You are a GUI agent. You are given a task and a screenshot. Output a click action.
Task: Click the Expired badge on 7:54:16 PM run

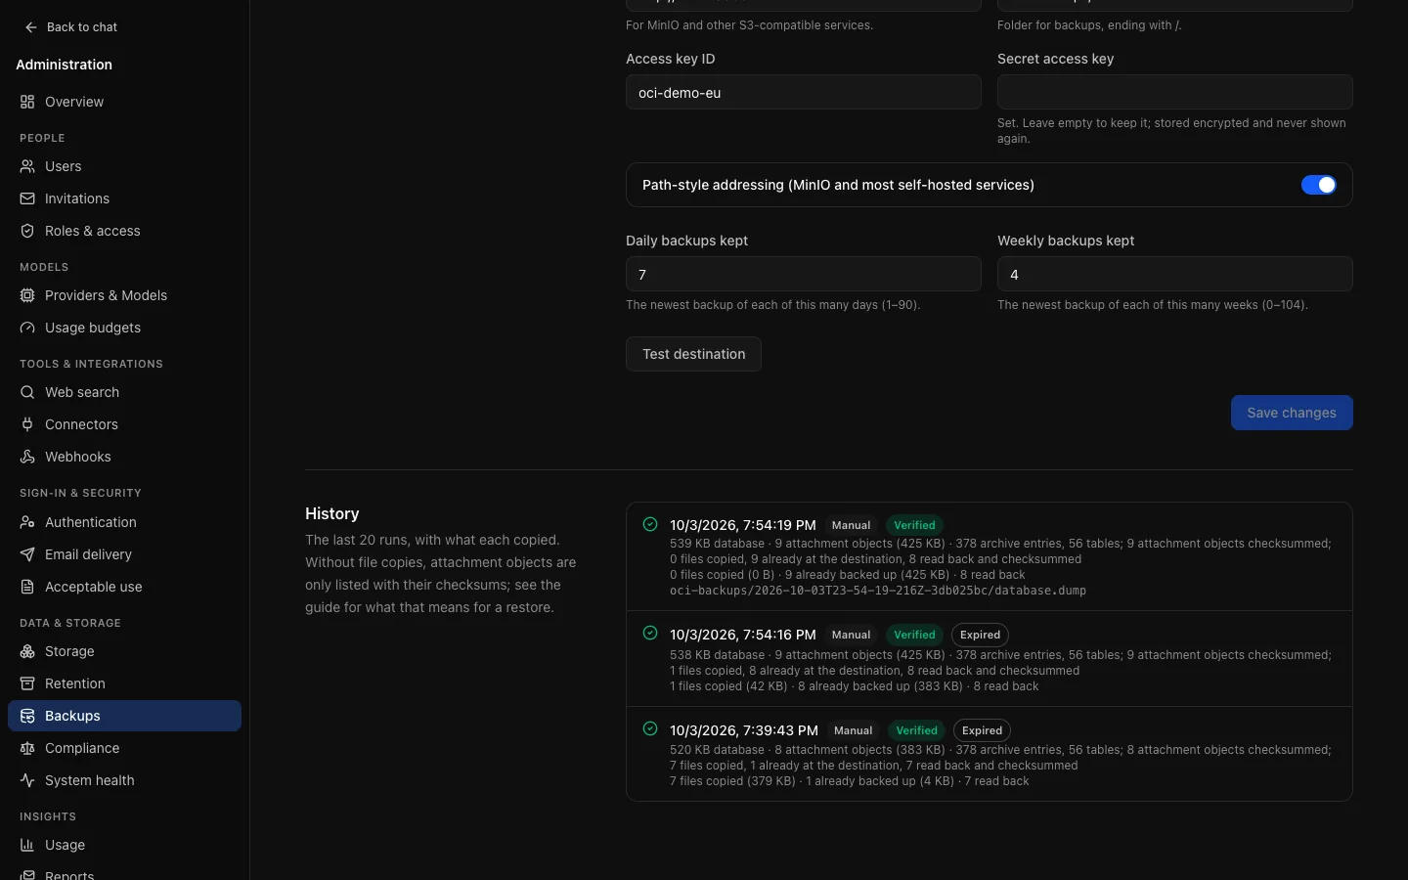980,635
